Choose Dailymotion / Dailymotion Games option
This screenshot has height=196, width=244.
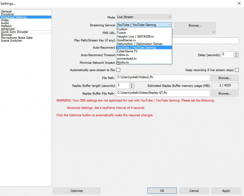144,44
